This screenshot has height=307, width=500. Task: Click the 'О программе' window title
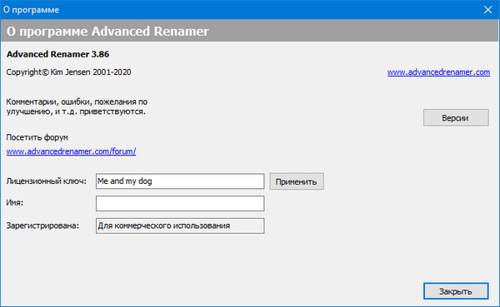point(32,10)
